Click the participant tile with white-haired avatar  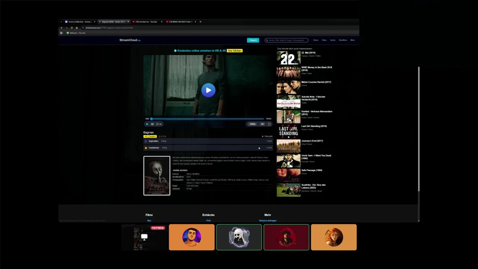click(239, 237)
